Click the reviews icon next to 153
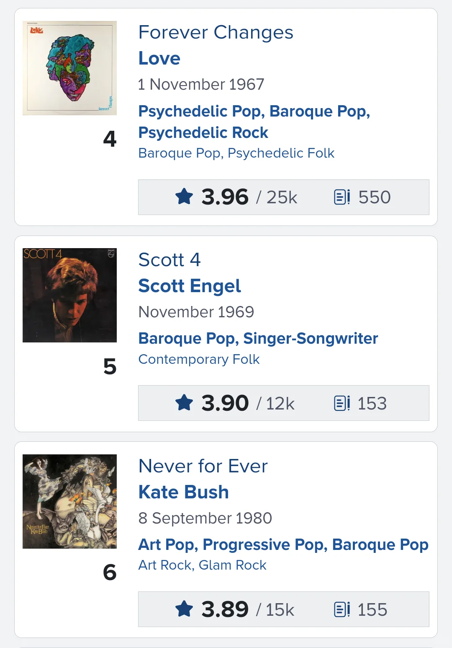Image resolution: width=452 pixels, height=648 pixels. (x=342, y=403)
